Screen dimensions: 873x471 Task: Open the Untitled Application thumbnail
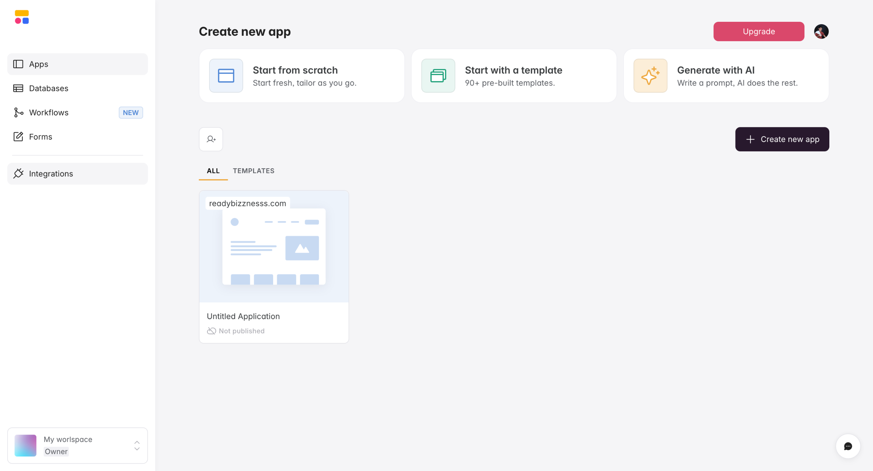pyautogui.click(x=274, y=247)
